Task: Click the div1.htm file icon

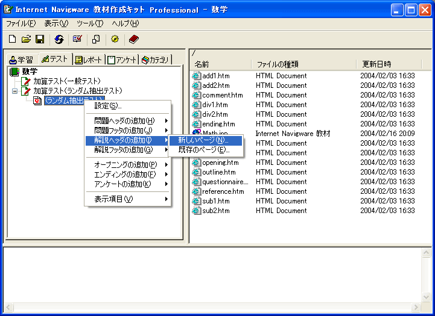Action: pos(197,105)
